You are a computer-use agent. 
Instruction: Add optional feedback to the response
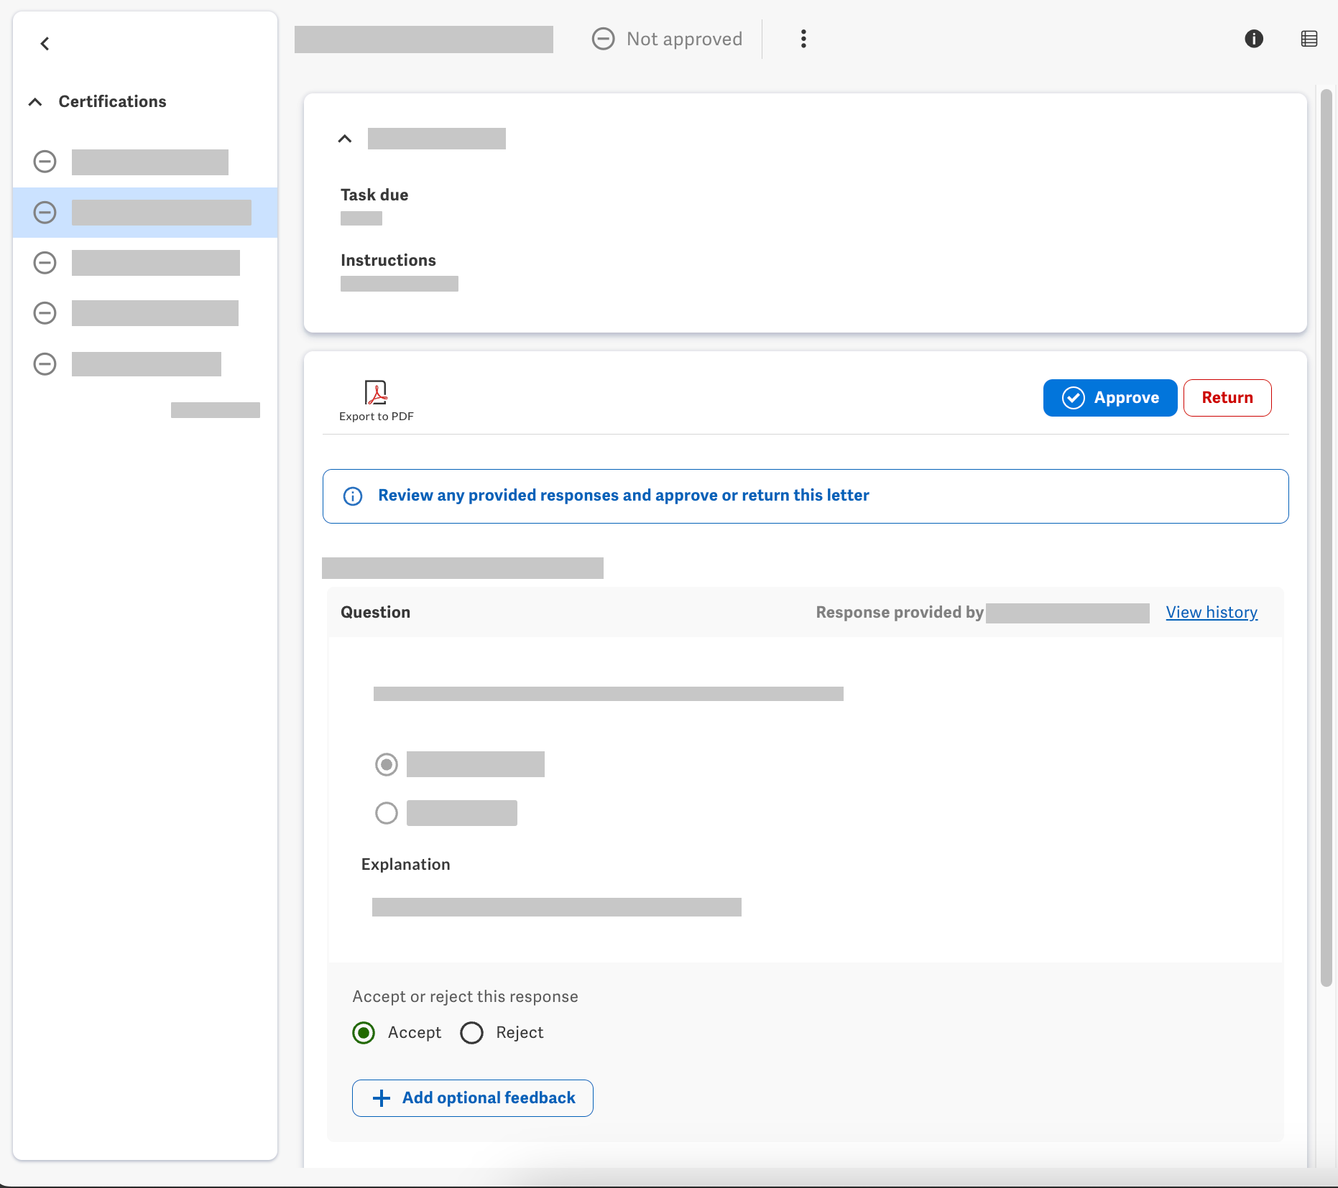click(x=472, y=1097)
